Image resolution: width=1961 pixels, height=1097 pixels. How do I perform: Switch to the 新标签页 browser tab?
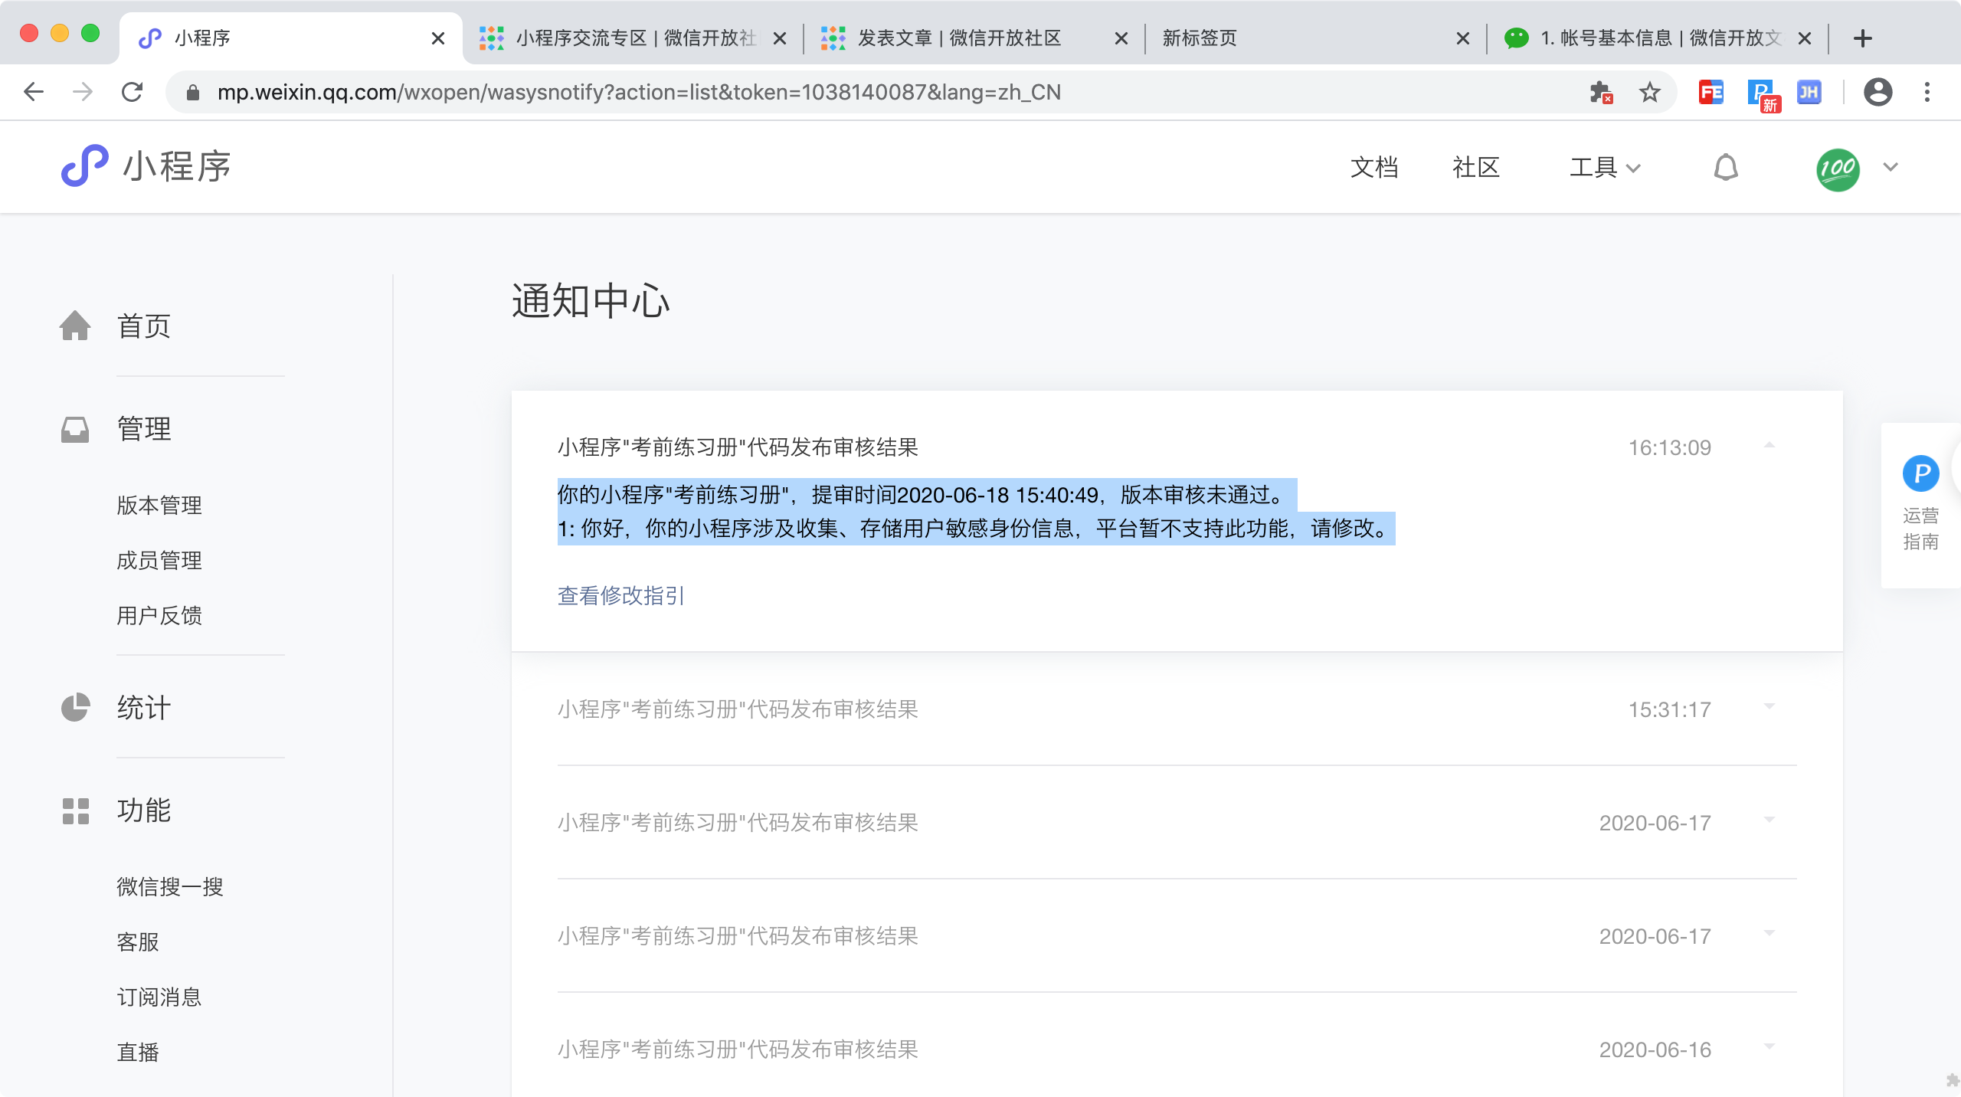click(x=1198, y=38)
